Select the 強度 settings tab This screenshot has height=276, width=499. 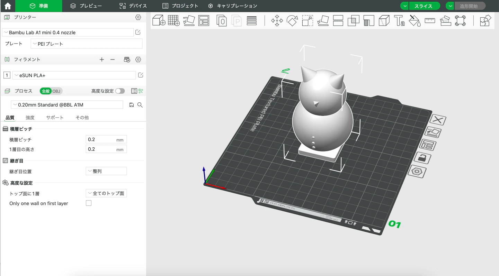(x=30, y=118)
